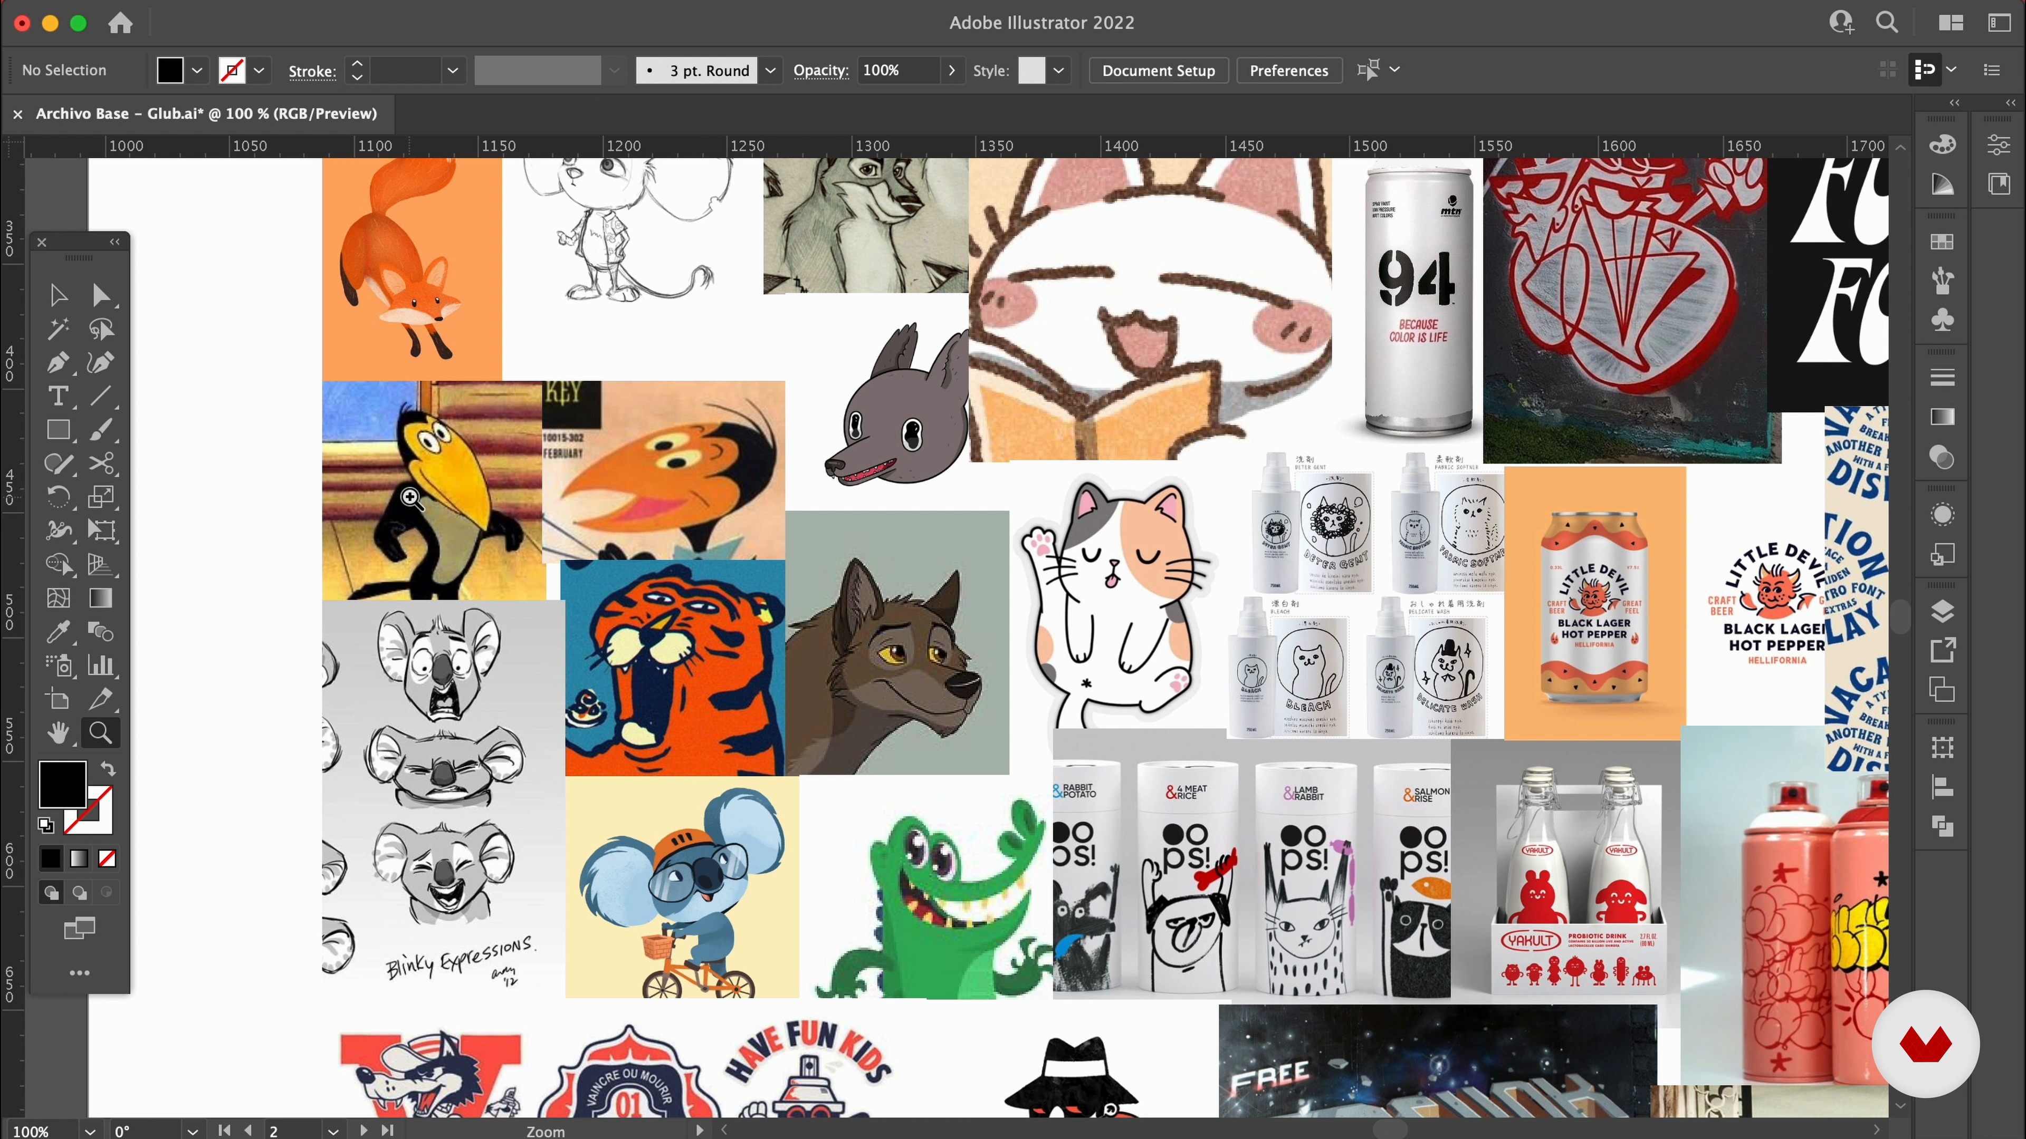The width and height of the screenshot is (2026, 1139).
Task: Open the zoom level dropdown in the status bar
Action: (90, 1131)
